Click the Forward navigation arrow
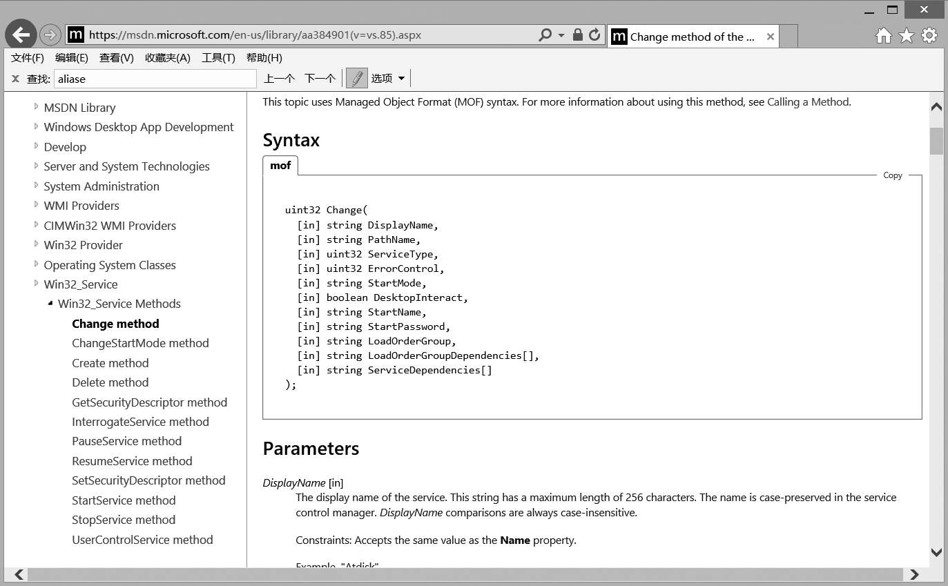 point(50,35)
